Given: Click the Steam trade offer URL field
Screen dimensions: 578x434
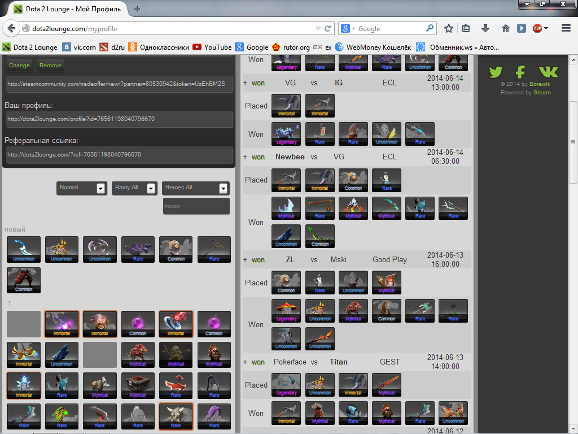Looking at the screenshot, I should (120, 84).
